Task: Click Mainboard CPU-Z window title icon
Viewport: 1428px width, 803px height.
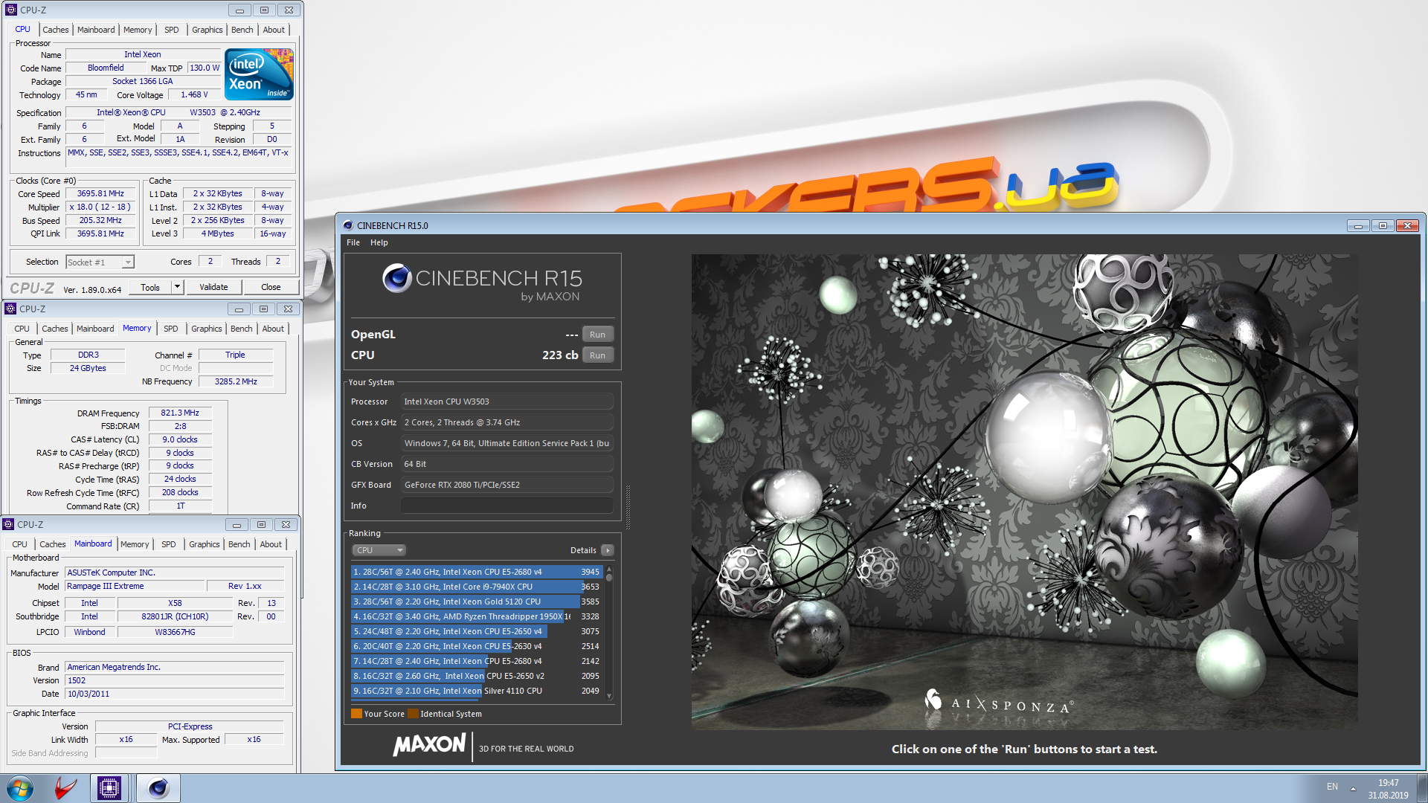Action: (x=8, y=524)
